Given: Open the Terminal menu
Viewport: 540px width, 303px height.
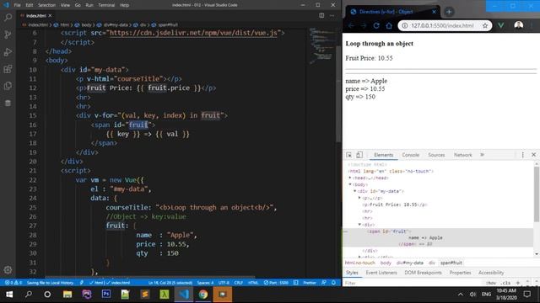Looking at the screenshot, I should tap(106, 5).
